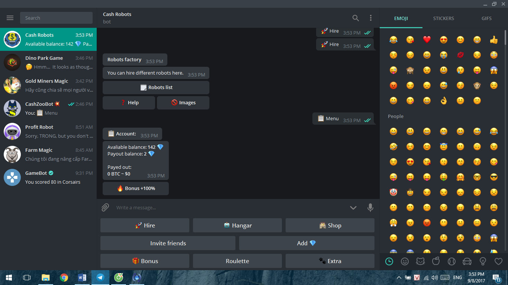Tap the Add diamonds keyboard button

click(307, 243)
